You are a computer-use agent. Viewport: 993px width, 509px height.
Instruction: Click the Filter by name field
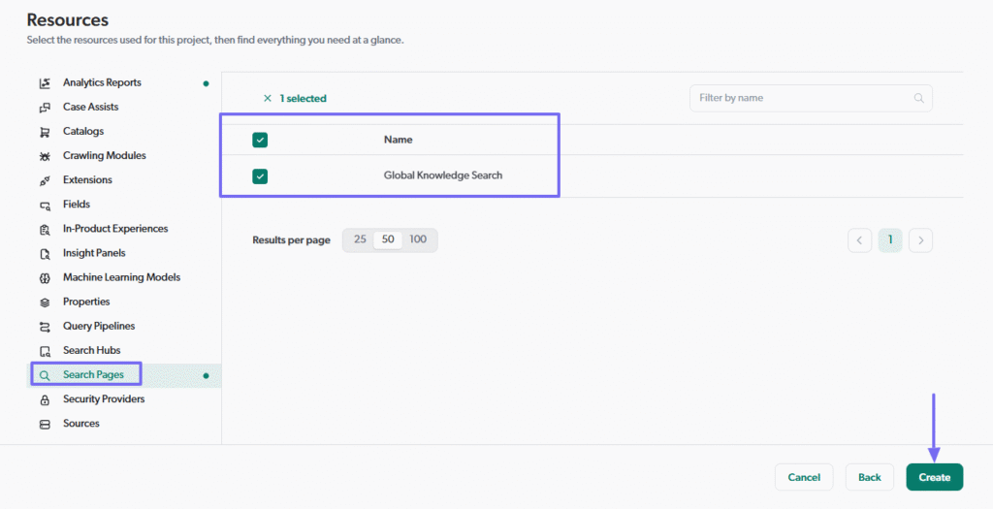click(800, 98)
